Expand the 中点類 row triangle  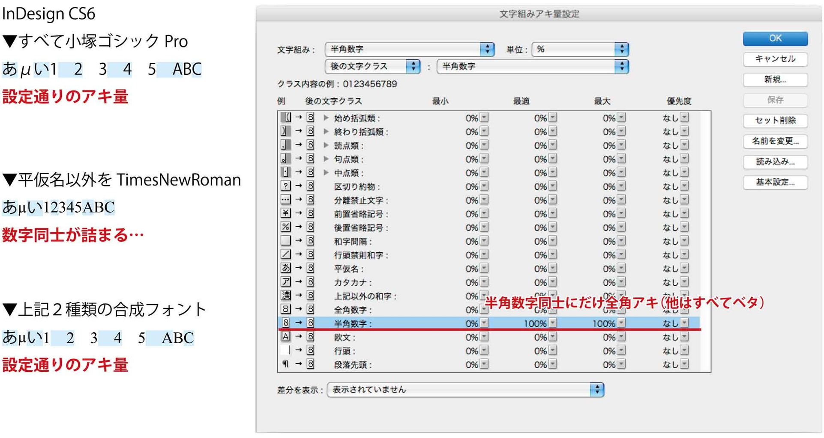point(326,172)
